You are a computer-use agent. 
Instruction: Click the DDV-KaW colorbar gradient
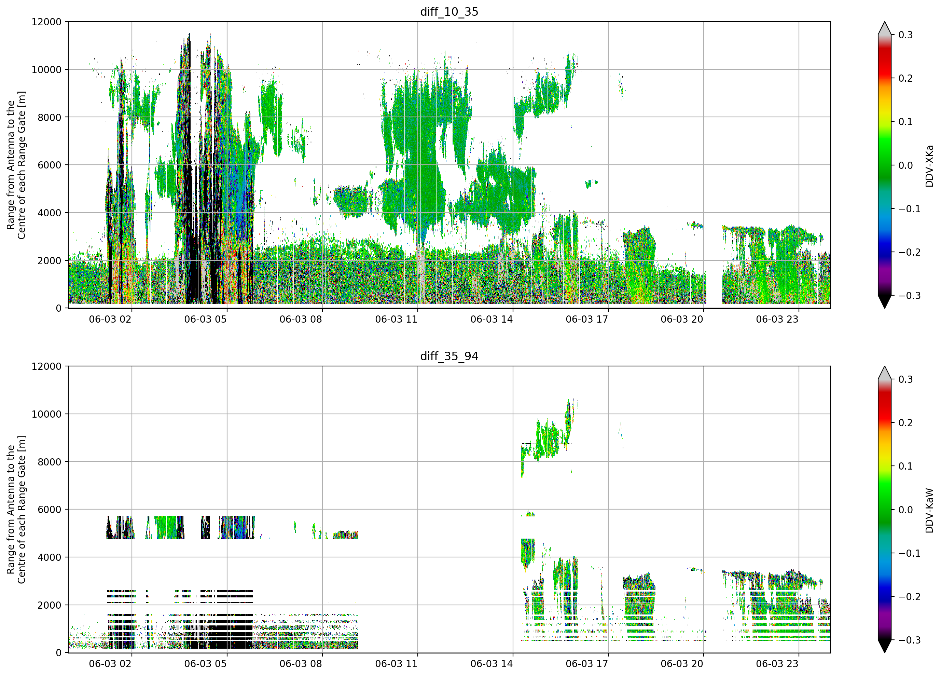click(x=885, y=510)
